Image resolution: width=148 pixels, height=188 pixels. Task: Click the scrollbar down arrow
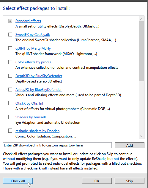(141, 136)
